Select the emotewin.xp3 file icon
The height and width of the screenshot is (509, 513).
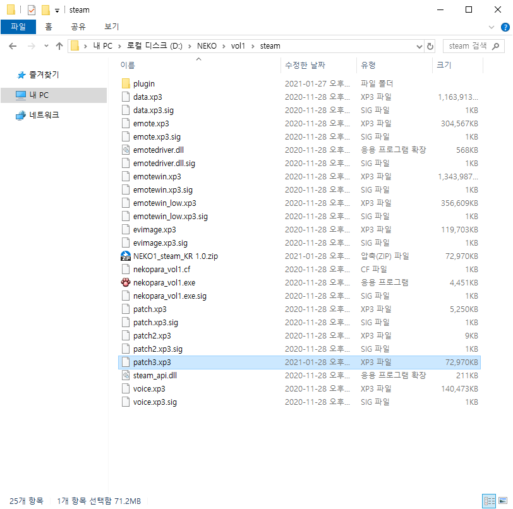(126, 176)
